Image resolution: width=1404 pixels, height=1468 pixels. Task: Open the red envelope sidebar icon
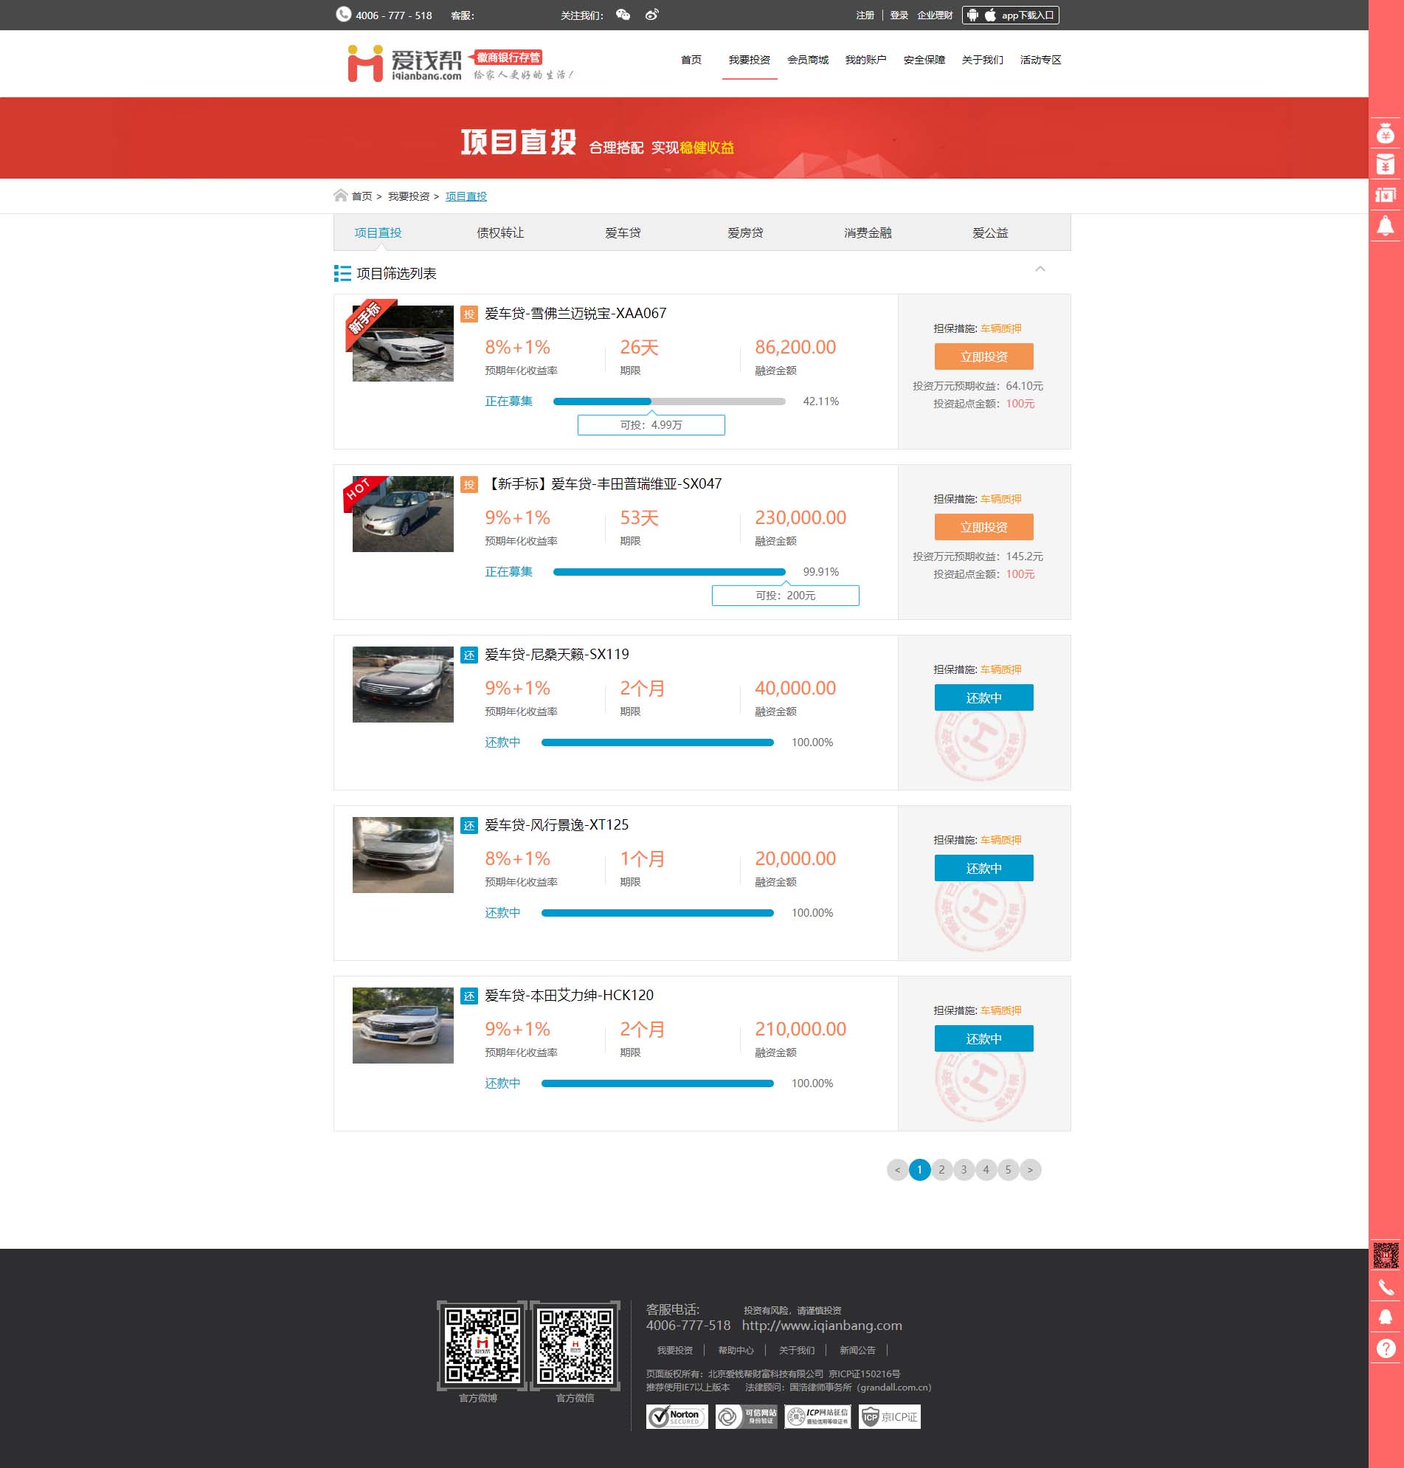pyautogui.click(x=1386, y=164)
